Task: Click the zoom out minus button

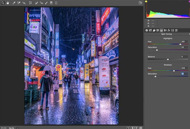Action: pyautogui.click(x=2, y=128)
